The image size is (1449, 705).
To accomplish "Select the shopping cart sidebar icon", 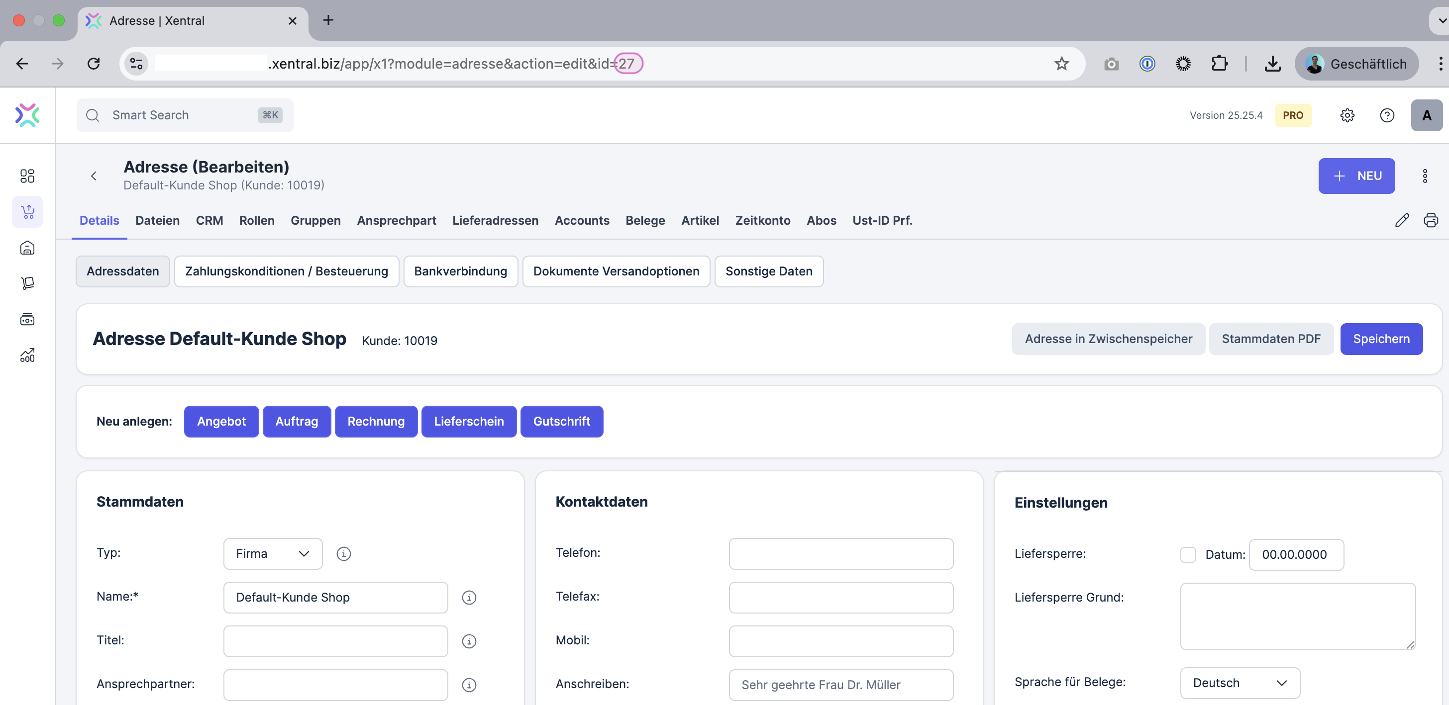I will (x=27, y=211).
